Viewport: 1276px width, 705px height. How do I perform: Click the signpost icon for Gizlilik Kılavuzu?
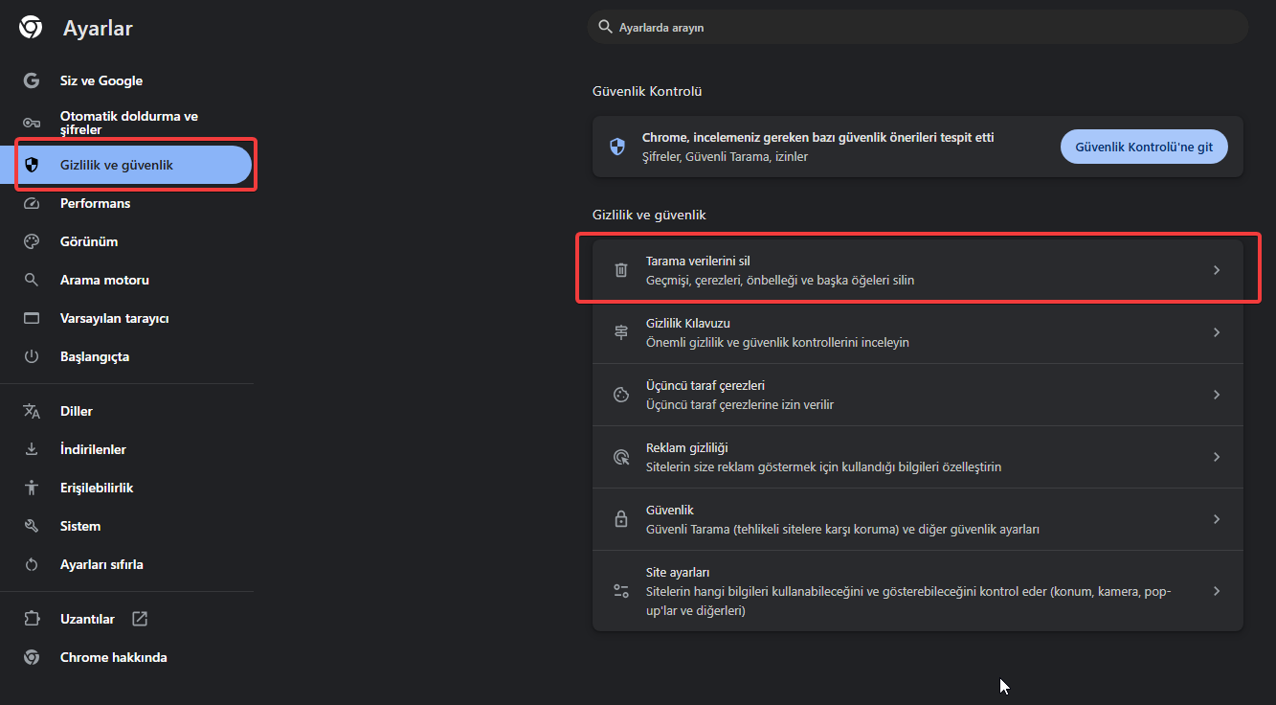(x=621, y=332)
